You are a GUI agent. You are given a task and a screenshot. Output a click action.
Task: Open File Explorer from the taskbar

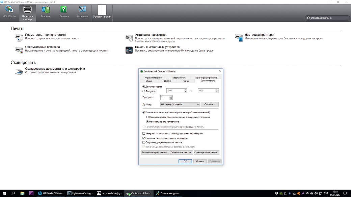point(22,193)
